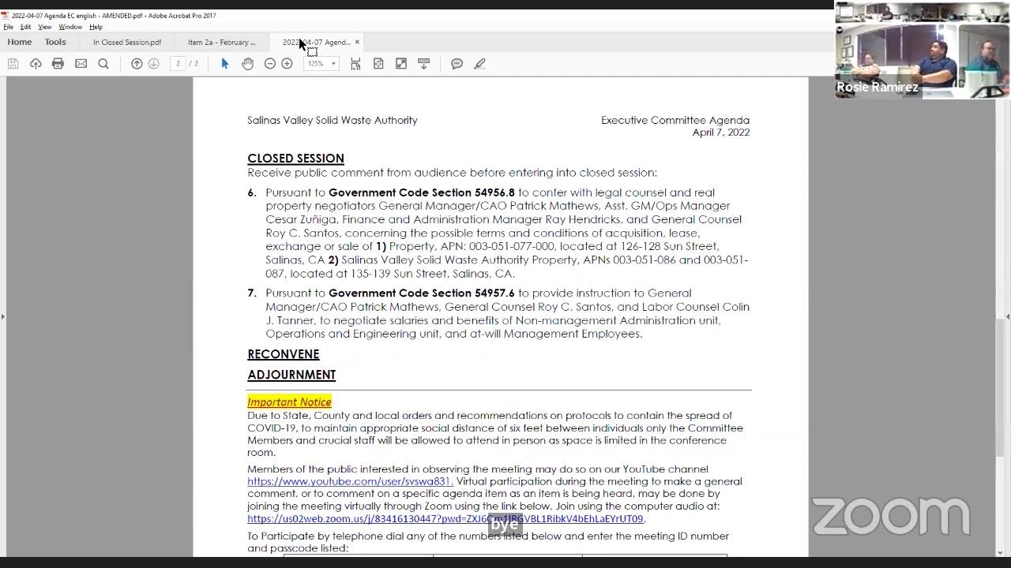1011x568 pixels.
Task: Zoom out with the minus icon
Action: (x=270, y=64)
